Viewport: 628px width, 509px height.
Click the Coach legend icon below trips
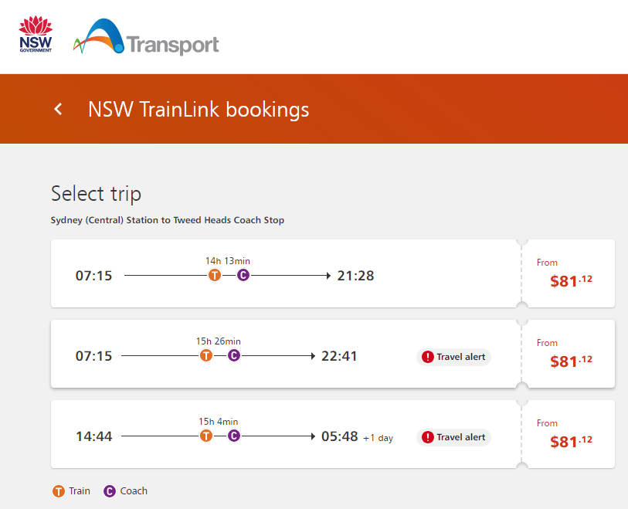click(110, 491)
